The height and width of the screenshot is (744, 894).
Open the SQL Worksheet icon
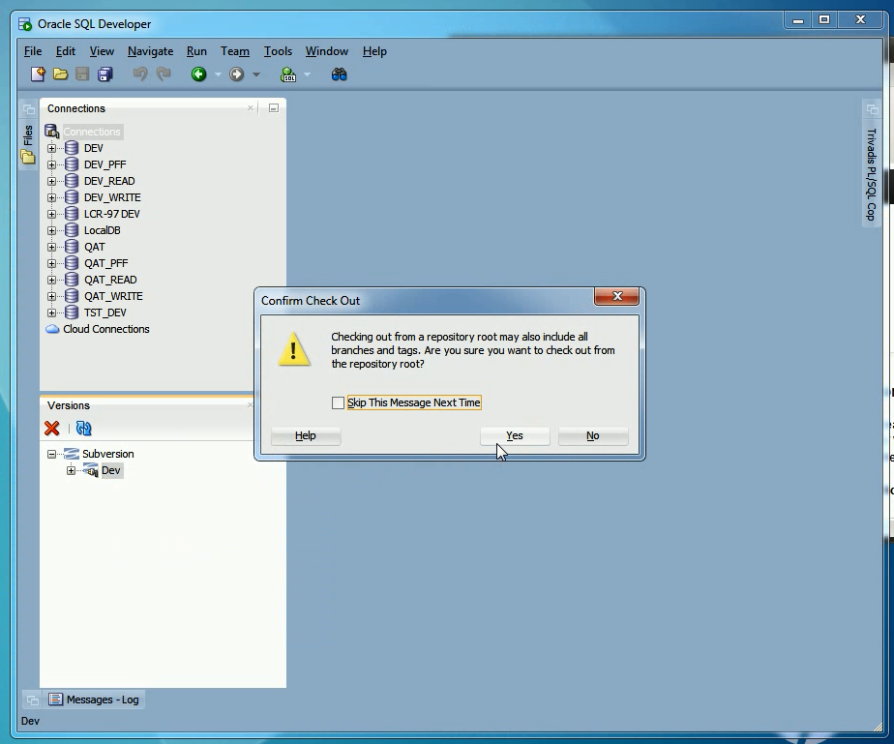click(288, 74)
